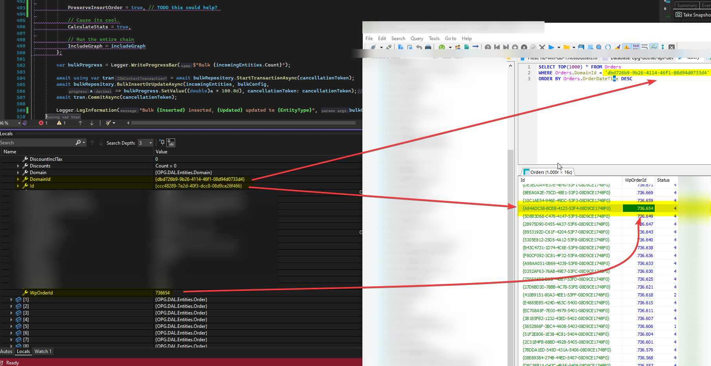The width and height of the screenshot is (711, 366).
Task: Open the Summary tab in diagnostics panel
Action: tap(687, 5)
